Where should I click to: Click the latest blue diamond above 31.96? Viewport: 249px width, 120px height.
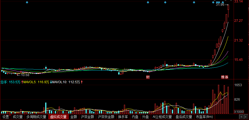pyautogui.click(x=222, y=2)
